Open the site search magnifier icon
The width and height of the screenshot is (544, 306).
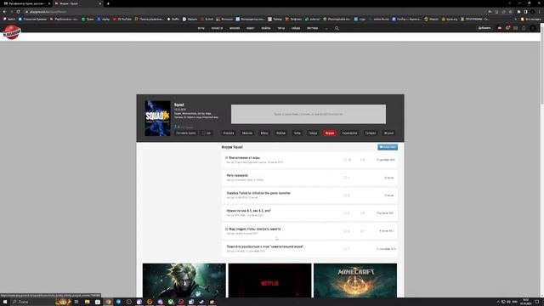337,28
